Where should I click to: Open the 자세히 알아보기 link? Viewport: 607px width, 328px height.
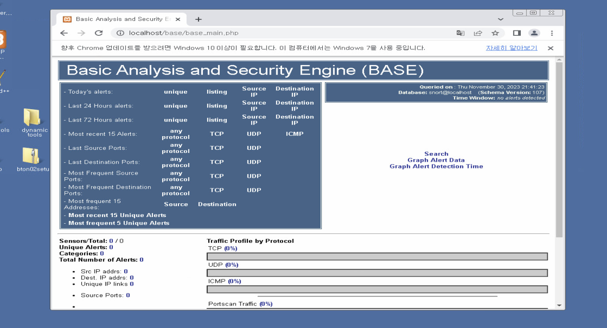[x=512, y=48]
